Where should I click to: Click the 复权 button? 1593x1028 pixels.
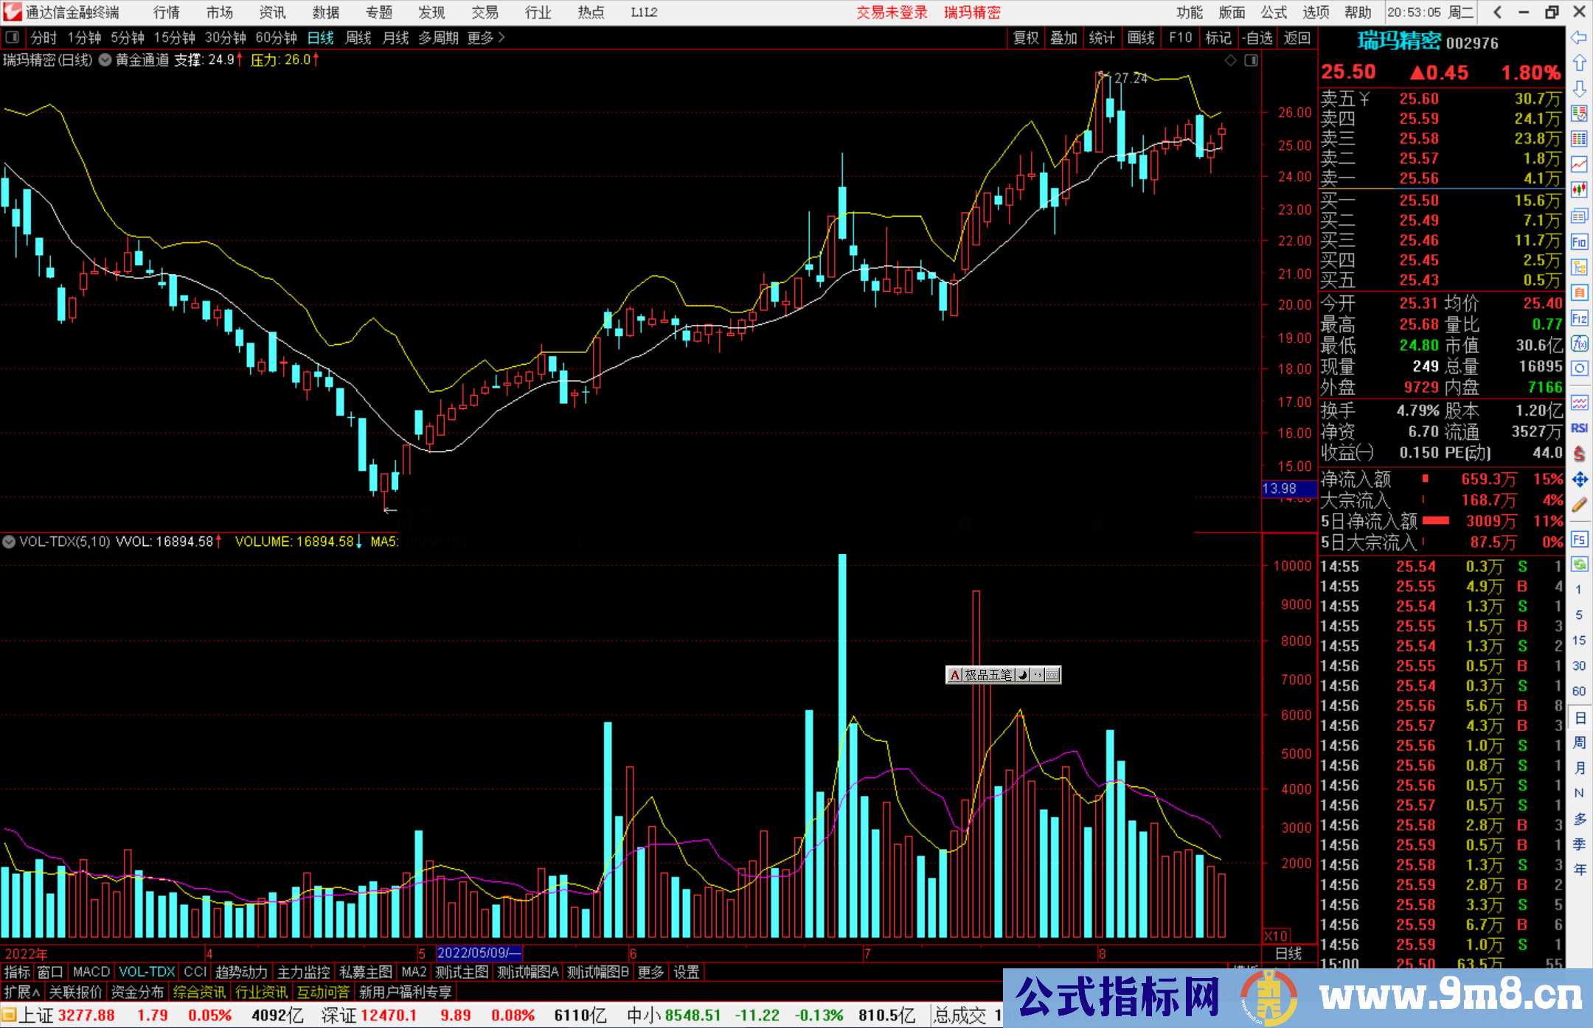1026,38
